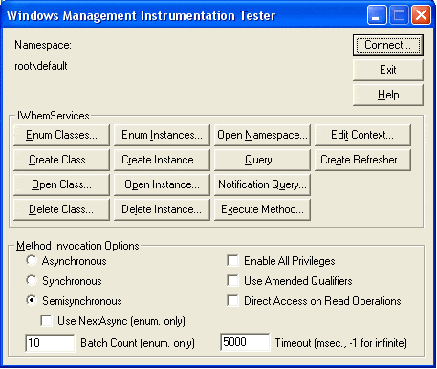Click Delete Class... button
Image resolution: width=437 pixels, height=369 pixels.
pos(61,209)
